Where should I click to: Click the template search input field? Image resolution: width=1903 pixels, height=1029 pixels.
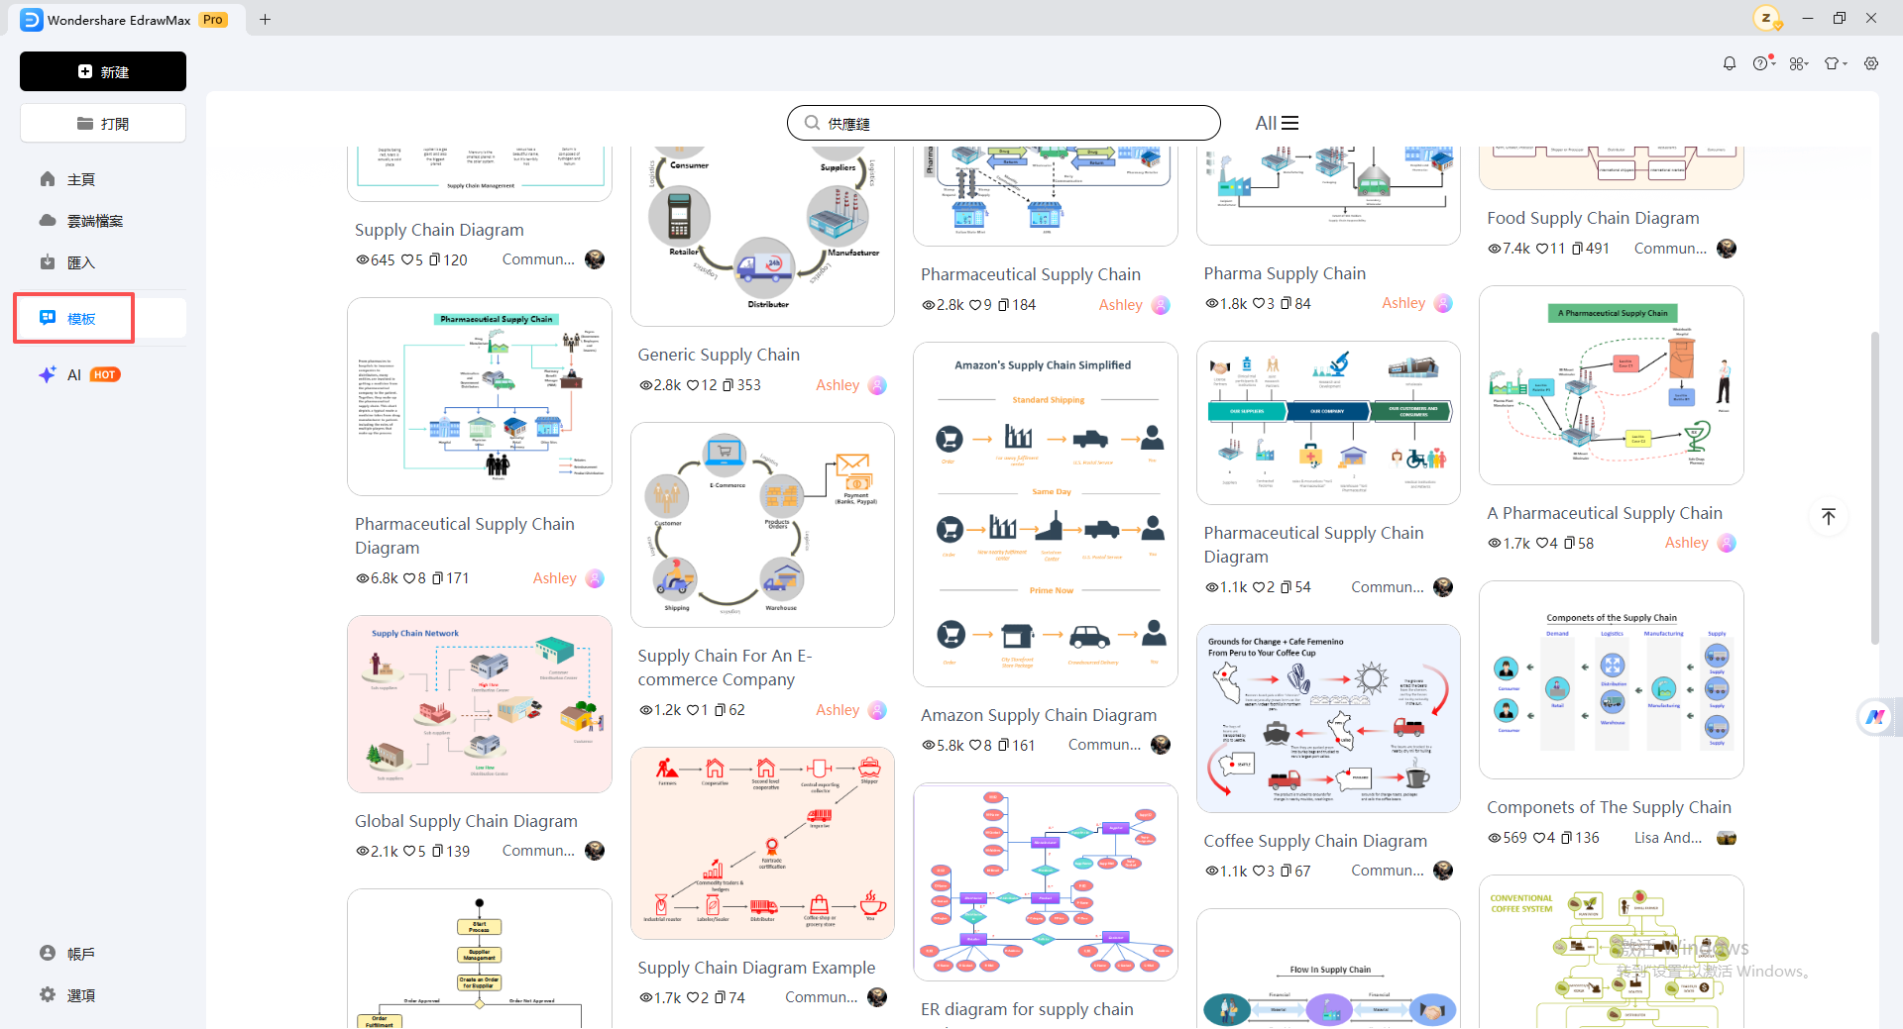click(x=1003, y=123)
